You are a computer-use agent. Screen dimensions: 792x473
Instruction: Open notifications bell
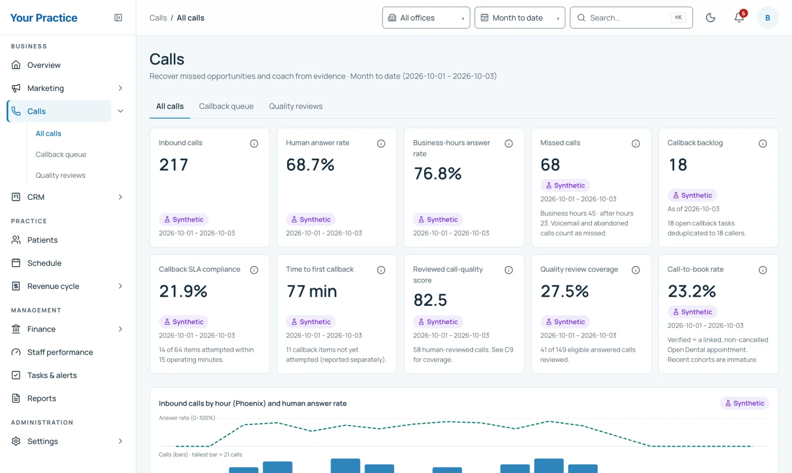tap(739, 18)
